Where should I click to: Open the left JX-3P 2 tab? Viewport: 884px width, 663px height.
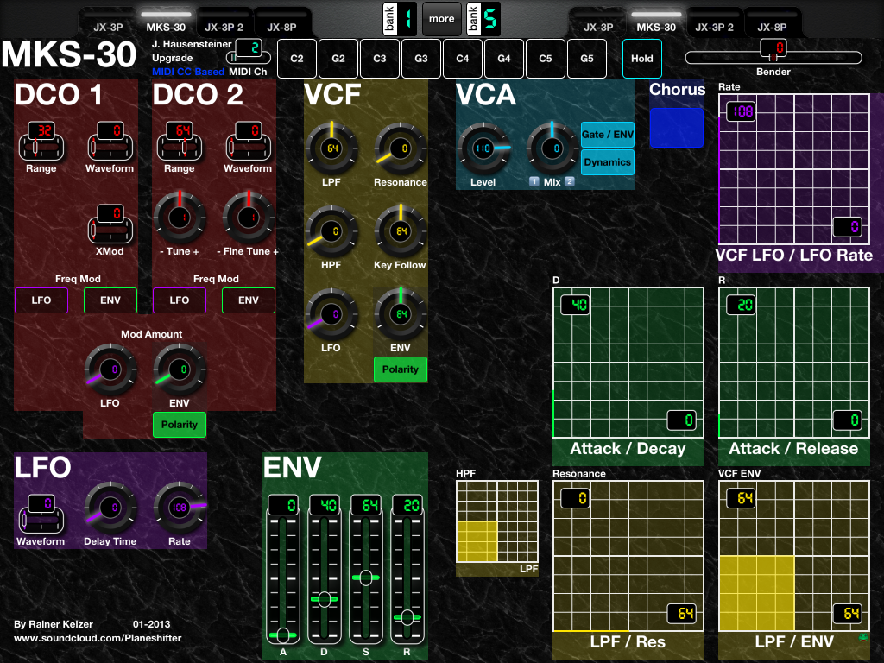(224, 22)
